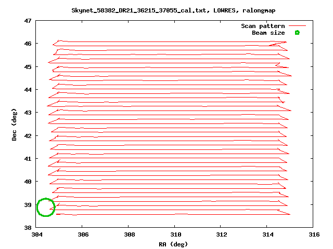333x249 pixels.
Task: Click the RA axis tick label 316
Action: click(x=314, y=234)
